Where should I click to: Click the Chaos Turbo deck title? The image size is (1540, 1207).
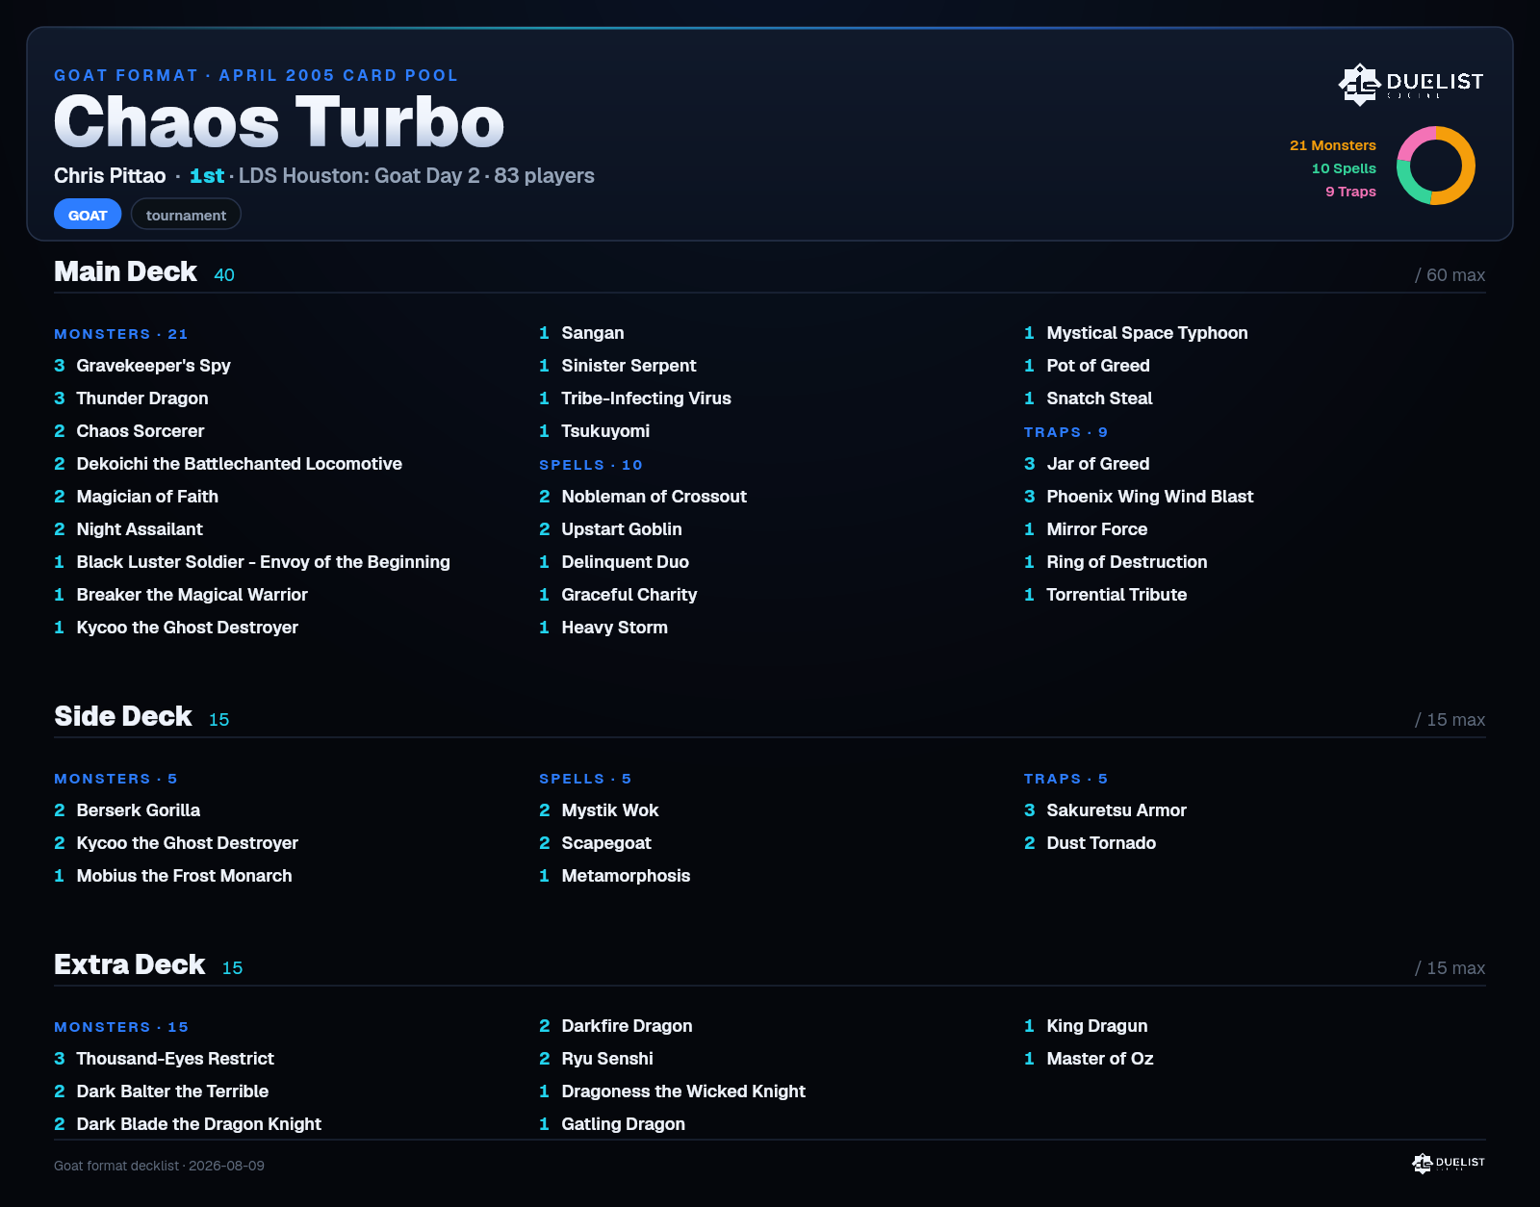(x=279, y=122)
